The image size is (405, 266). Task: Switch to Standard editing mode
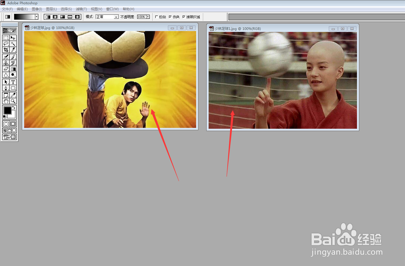[6, 124]
